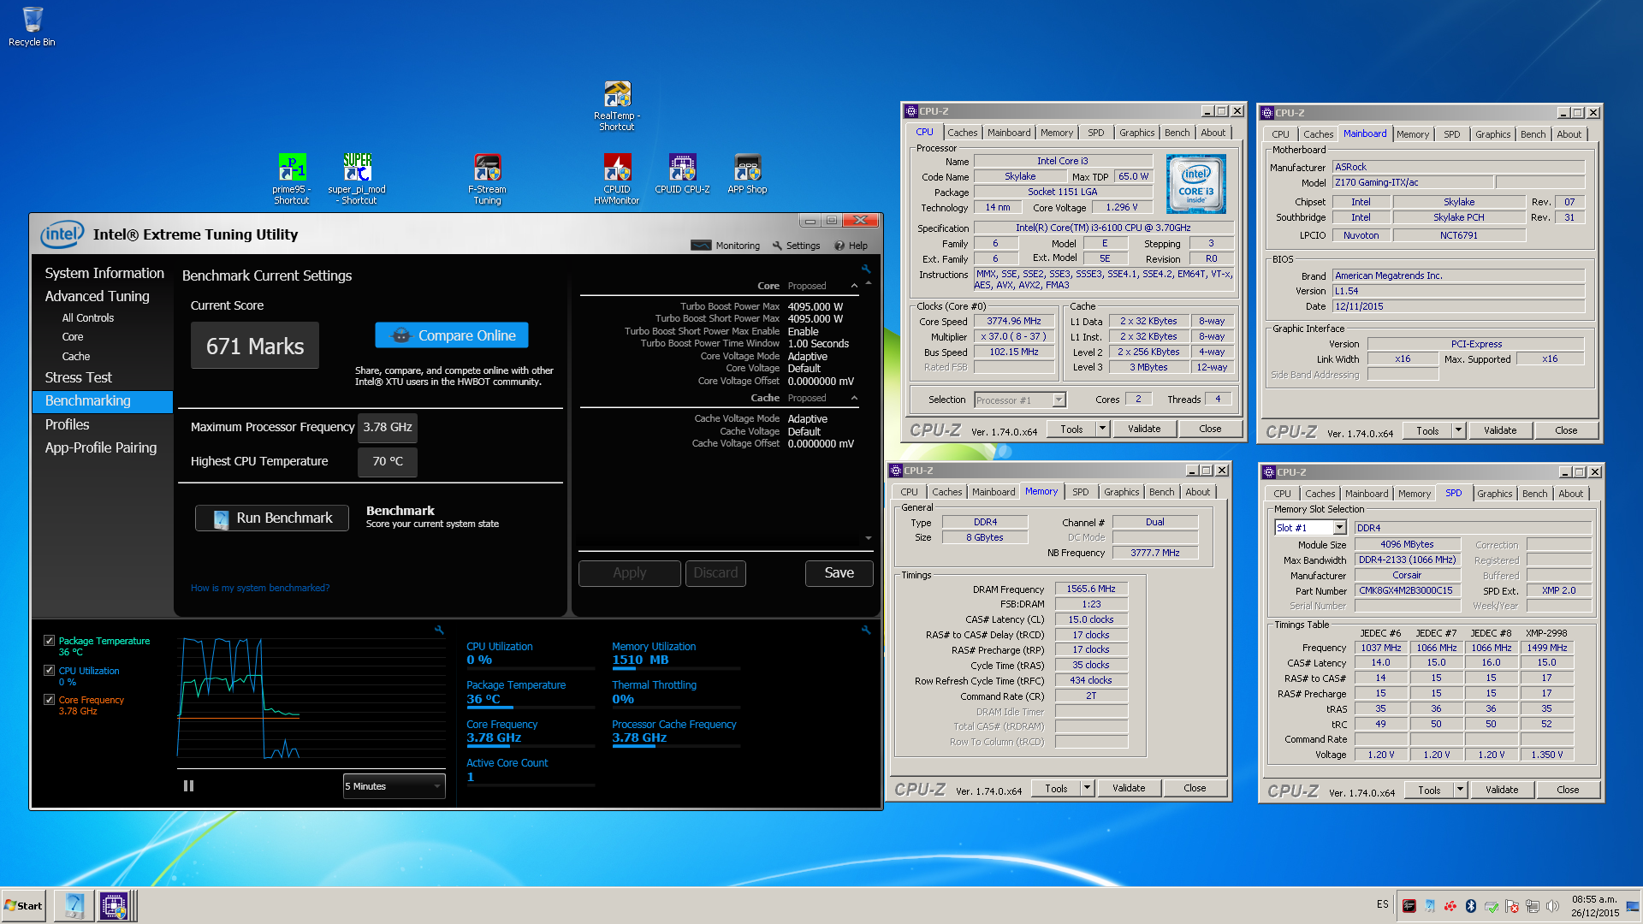Open the RealTemp shortcut icon
Image resolution: width=1643 pixels, height=924 pixels.
(617, 105)
